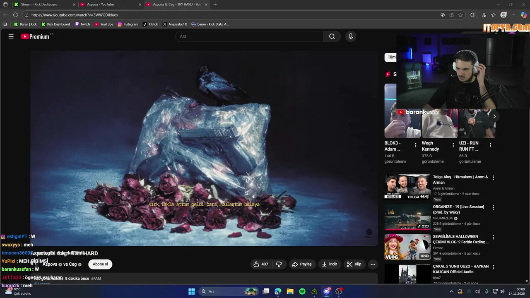Open the split screen icon in the address bar
This screenshot has height=298, width=530.
(451, 15)
